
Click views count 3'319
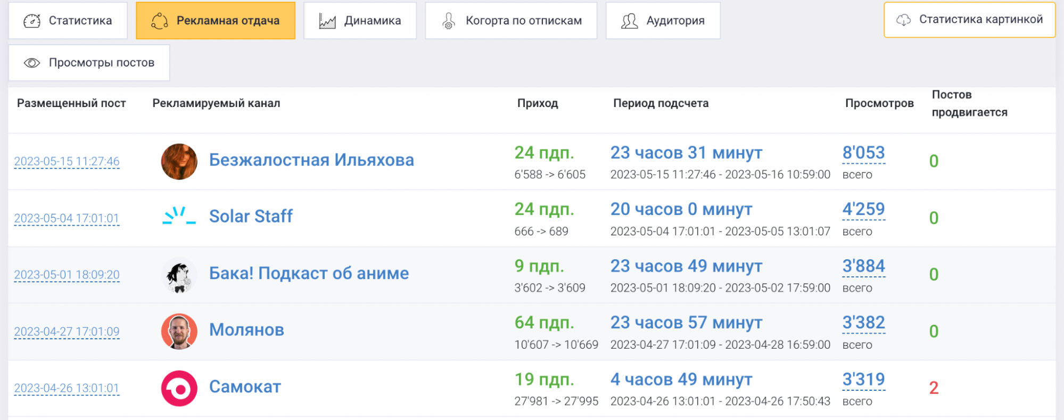pos(863,380)
